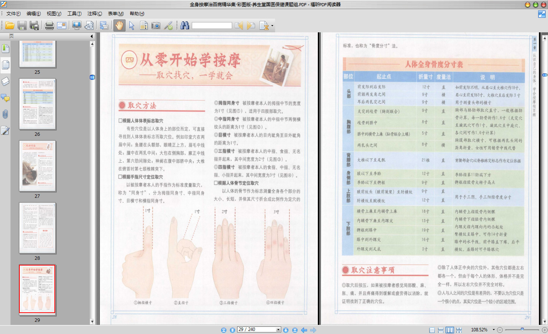This screenshot has height=334, width=548.
Task: Toggle facing pages view mode
Action: click(450, 330)
